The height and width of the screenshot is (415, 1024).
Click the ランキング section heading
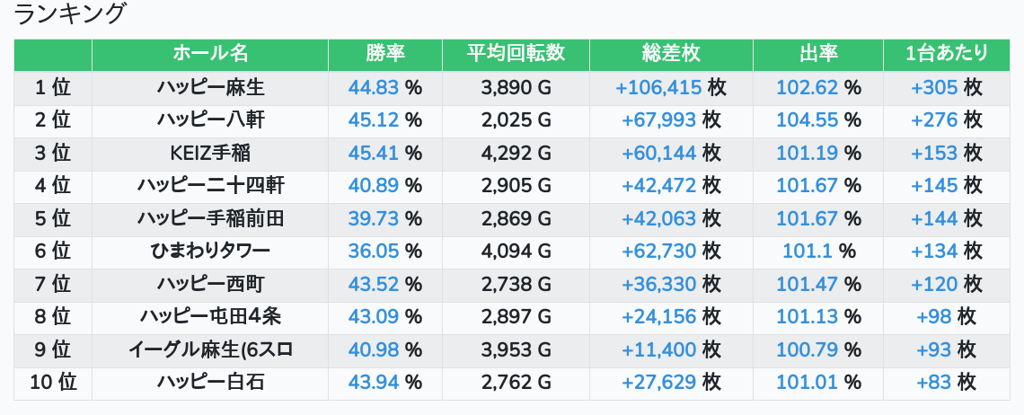tap(71, 13)
